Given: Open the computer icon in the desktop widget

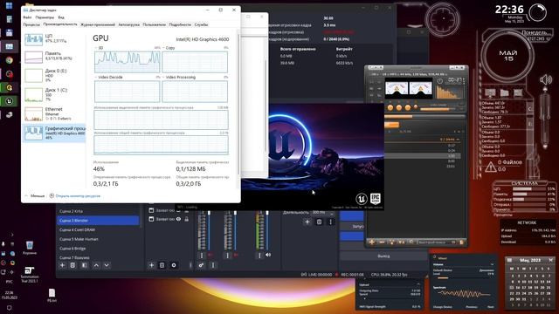Looking at the screenshot, I should [x=491, y=93].
